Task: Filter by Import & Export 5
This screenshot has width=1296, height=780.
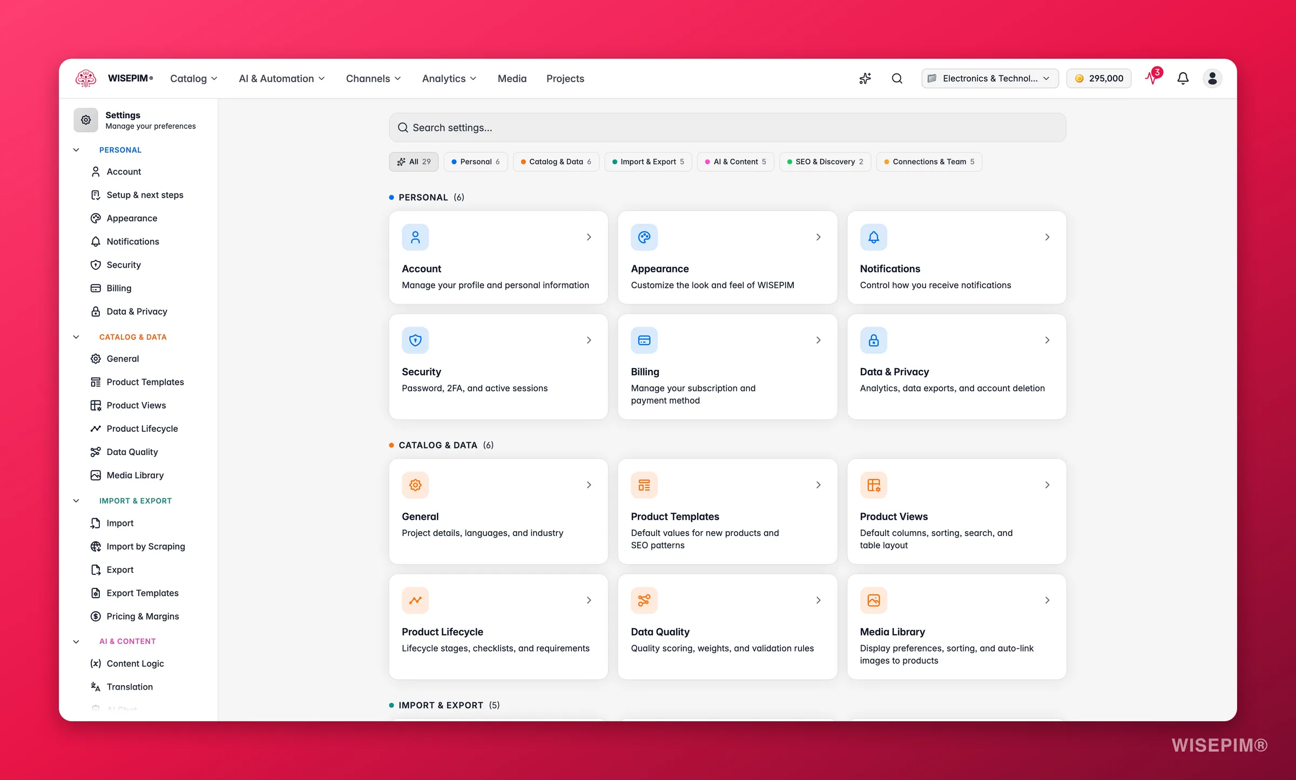Action: [648, 161]
